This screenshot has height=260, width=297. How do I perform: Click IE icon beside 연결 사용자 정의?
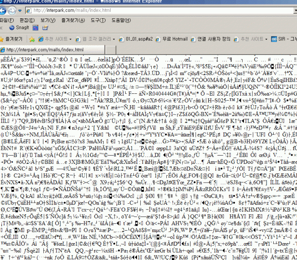(193, 39)
